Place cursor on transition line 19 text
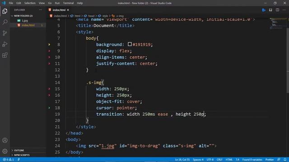The image size is (289, 162). 151,114
